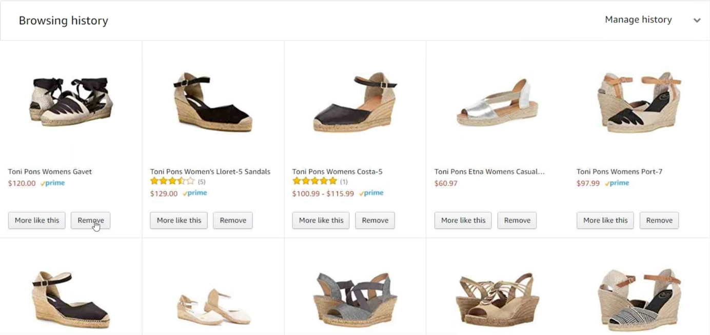The height and width of the screenshot is (335, 710).
Task: View the Costa-5 five-star rating
Action: 314,181
